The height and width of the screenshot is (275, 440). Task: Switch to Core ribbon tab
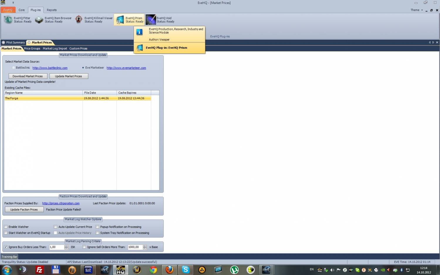pos(22,10)
